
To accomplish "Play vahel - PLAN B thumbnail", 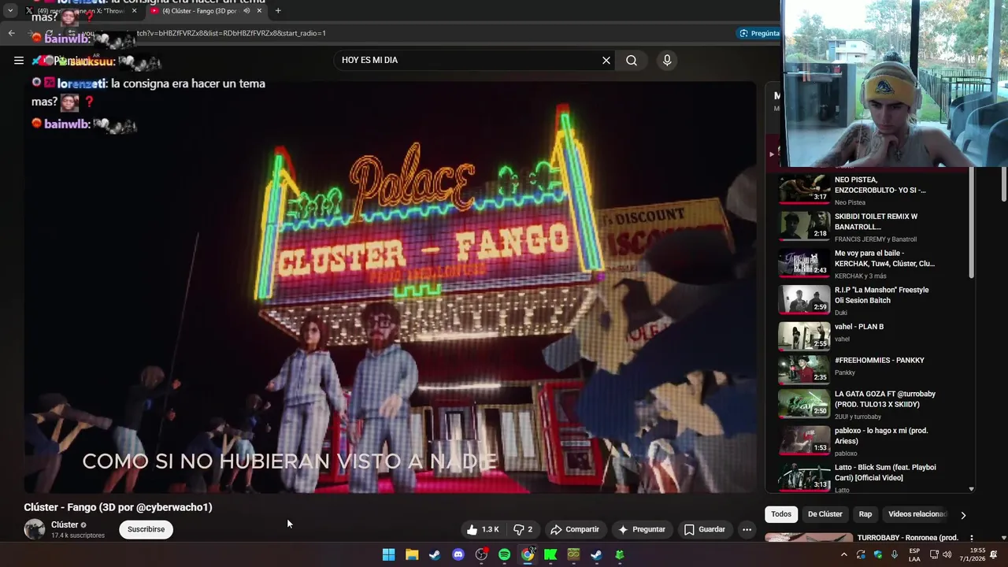I will coord(804,336).
